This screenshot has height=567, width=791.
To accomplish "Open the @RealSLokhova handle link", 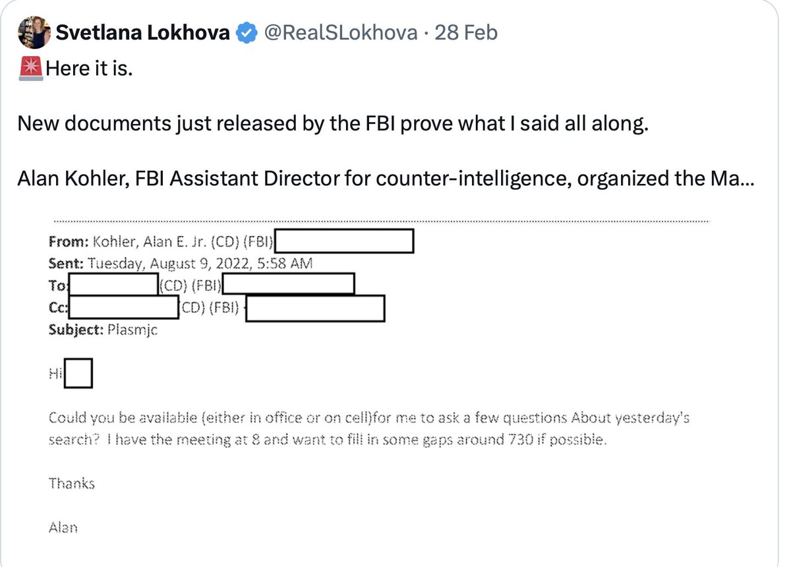I will point(340,32).
